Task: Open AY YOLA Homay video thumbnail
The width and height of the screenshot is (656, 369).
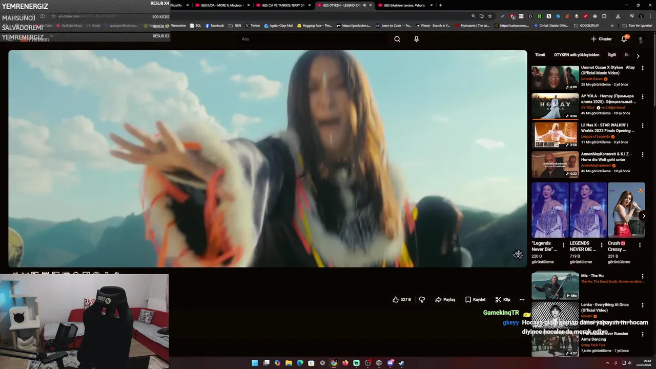Action: [x=555, y=106]
